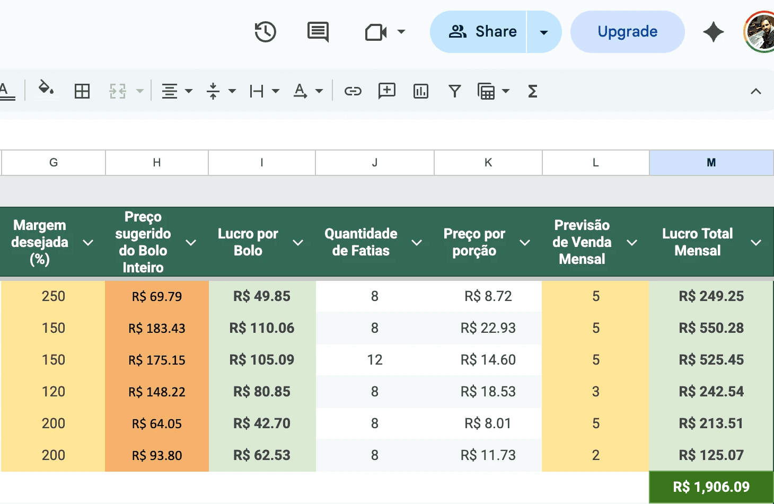774x504 pixels.
Task: Click the Gemini sparkle icon
Action: (x=713, y=32)
